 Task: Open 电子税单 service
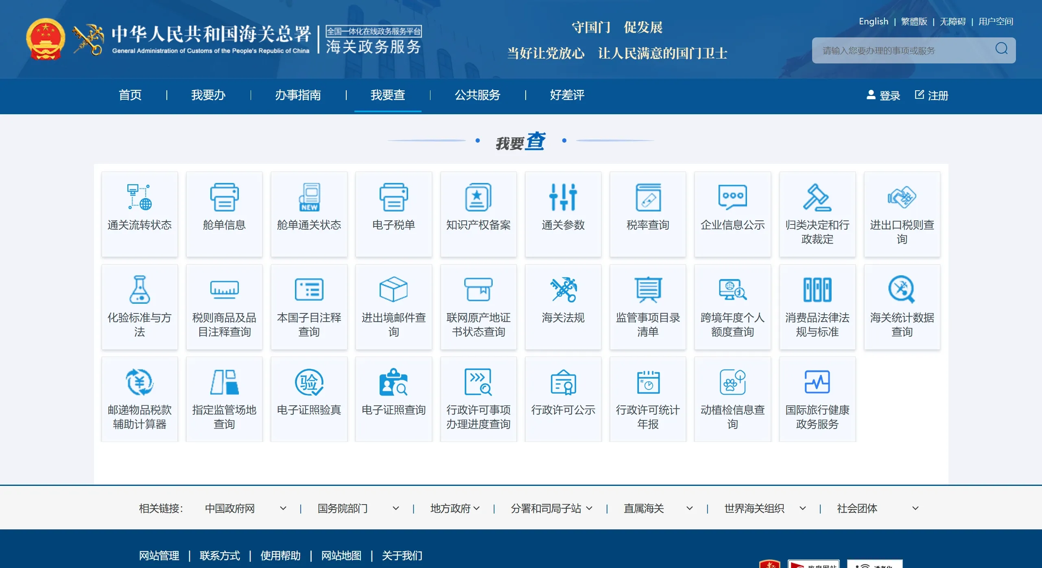click(393, 213)
